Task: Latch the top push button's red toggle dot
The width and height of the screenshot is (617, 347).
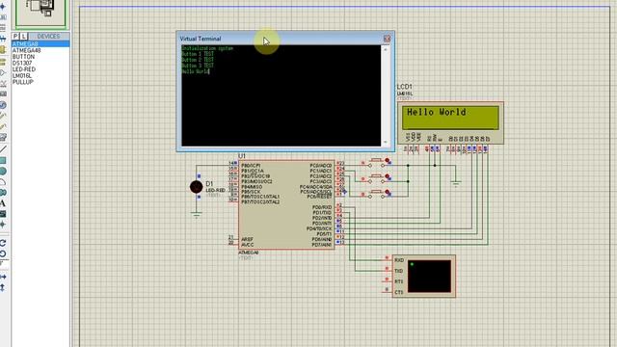Action: [388, 161]
